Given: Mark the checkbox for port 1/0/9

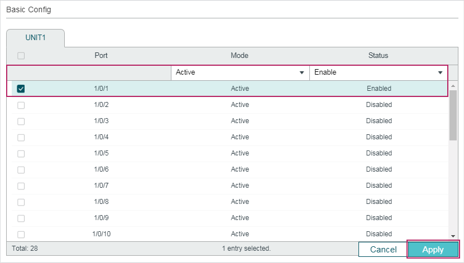Looking at the screenshot, I should tap(21, 218).
